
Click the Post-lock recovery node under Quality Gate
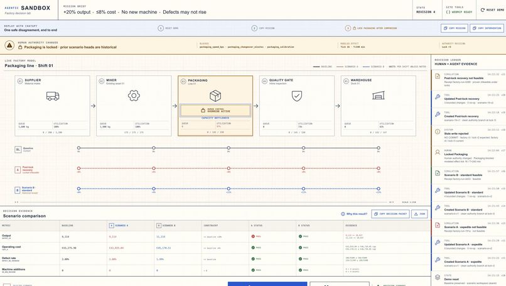303,168
